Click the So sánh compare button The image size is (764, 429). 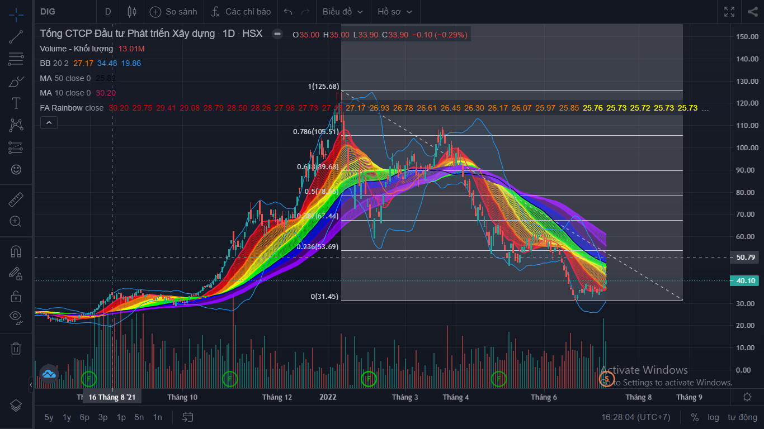tap(173, 12)
